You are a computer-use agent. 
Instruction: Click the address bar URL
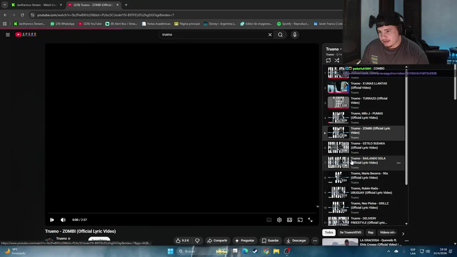(106, 15)
